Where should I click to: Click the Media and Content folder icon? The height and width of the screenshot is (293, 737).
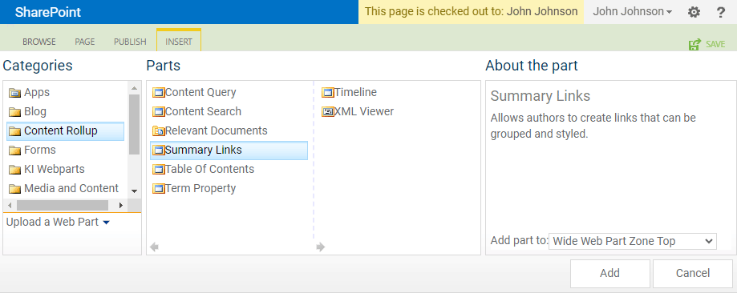[15, 189]
